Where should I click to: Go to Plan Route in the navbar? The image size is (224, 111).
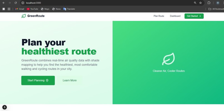159,16
